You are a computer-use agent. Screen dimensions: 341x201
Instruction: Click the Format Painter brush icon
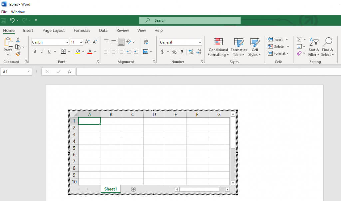(18, 54)
